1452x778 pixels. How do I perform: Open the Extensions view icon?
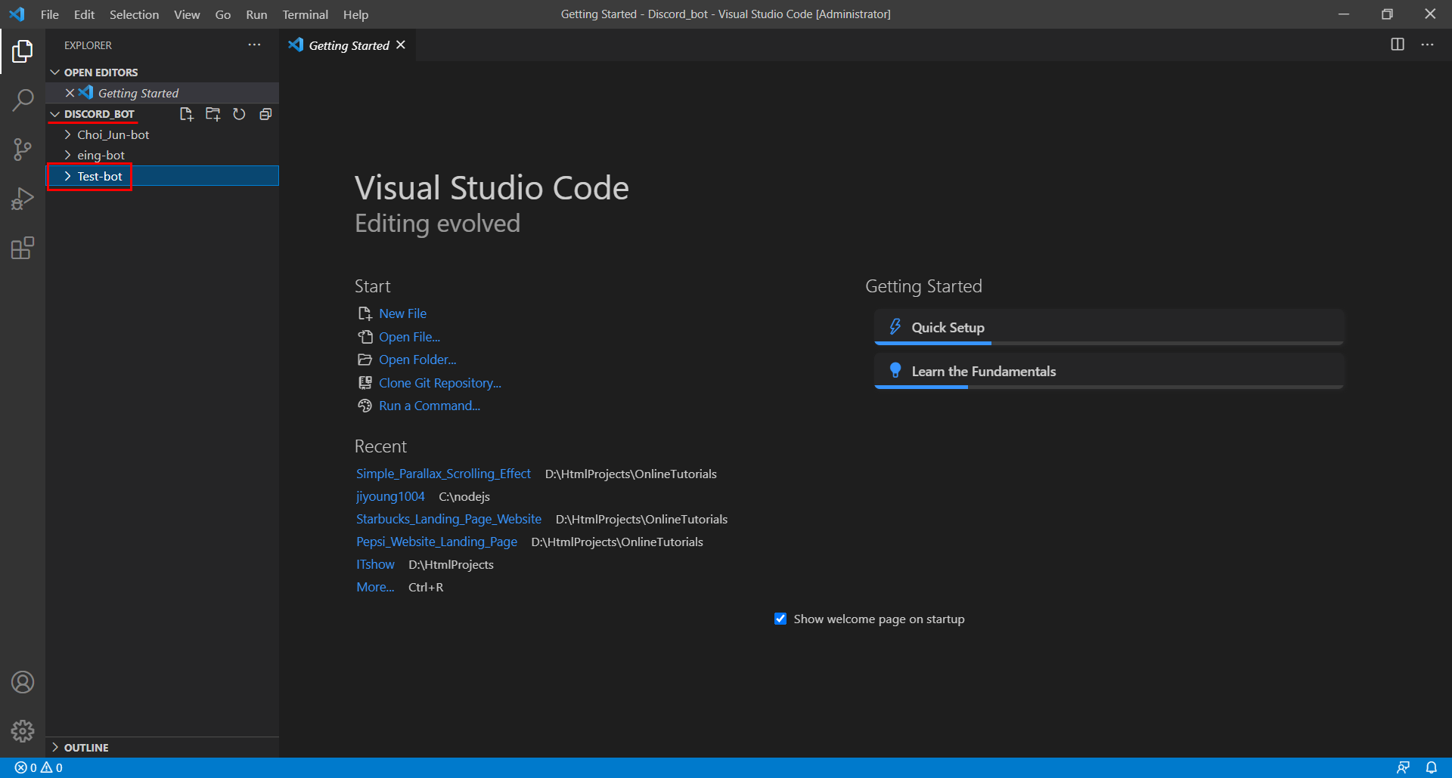pyautogui.click(x=23, y=248)
